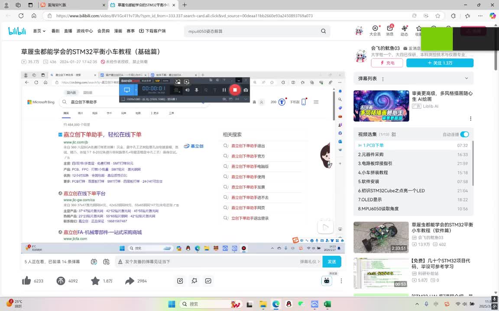
Task: Open browser extensions puzzle icon
Action: pos(453,16)
